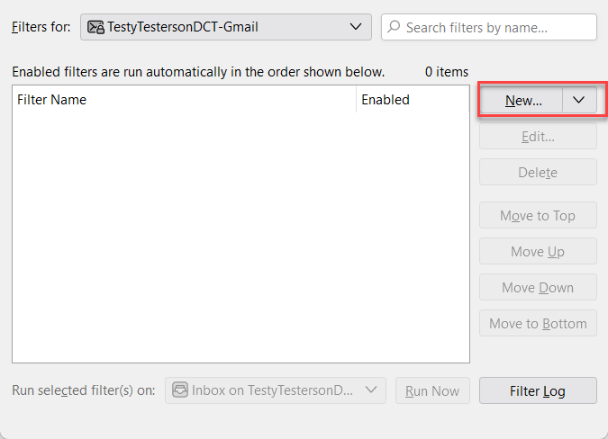The height and width of the screenshot is (439, 608).
Task: Click the Enabled column header
Action: [413, 100]
